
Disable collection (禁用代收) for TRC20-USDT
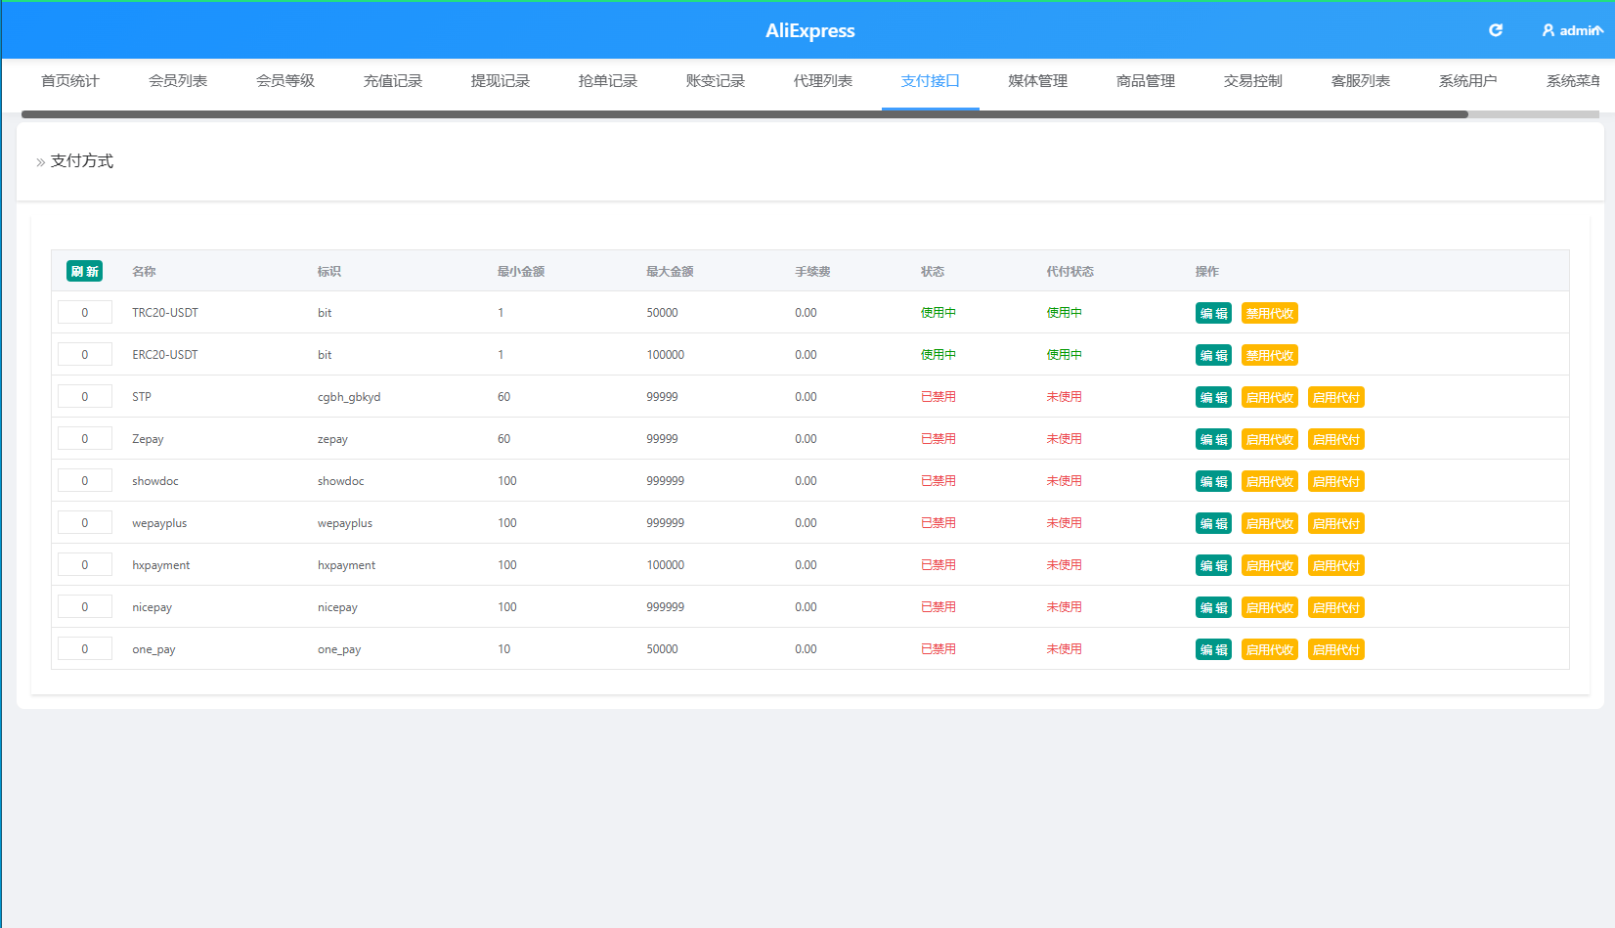[1270, 313]
